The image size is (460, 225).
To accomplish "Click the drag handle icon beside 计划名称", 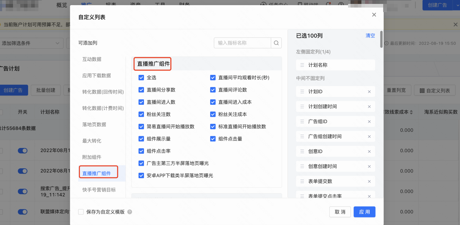I will 302,65.
